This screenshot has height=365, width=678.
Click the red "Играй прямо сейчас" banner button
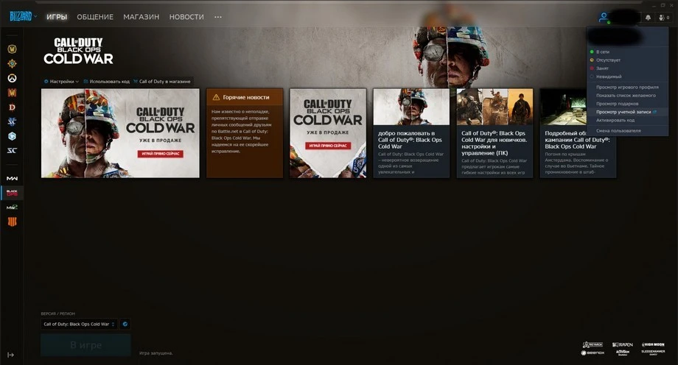(160, 155)
